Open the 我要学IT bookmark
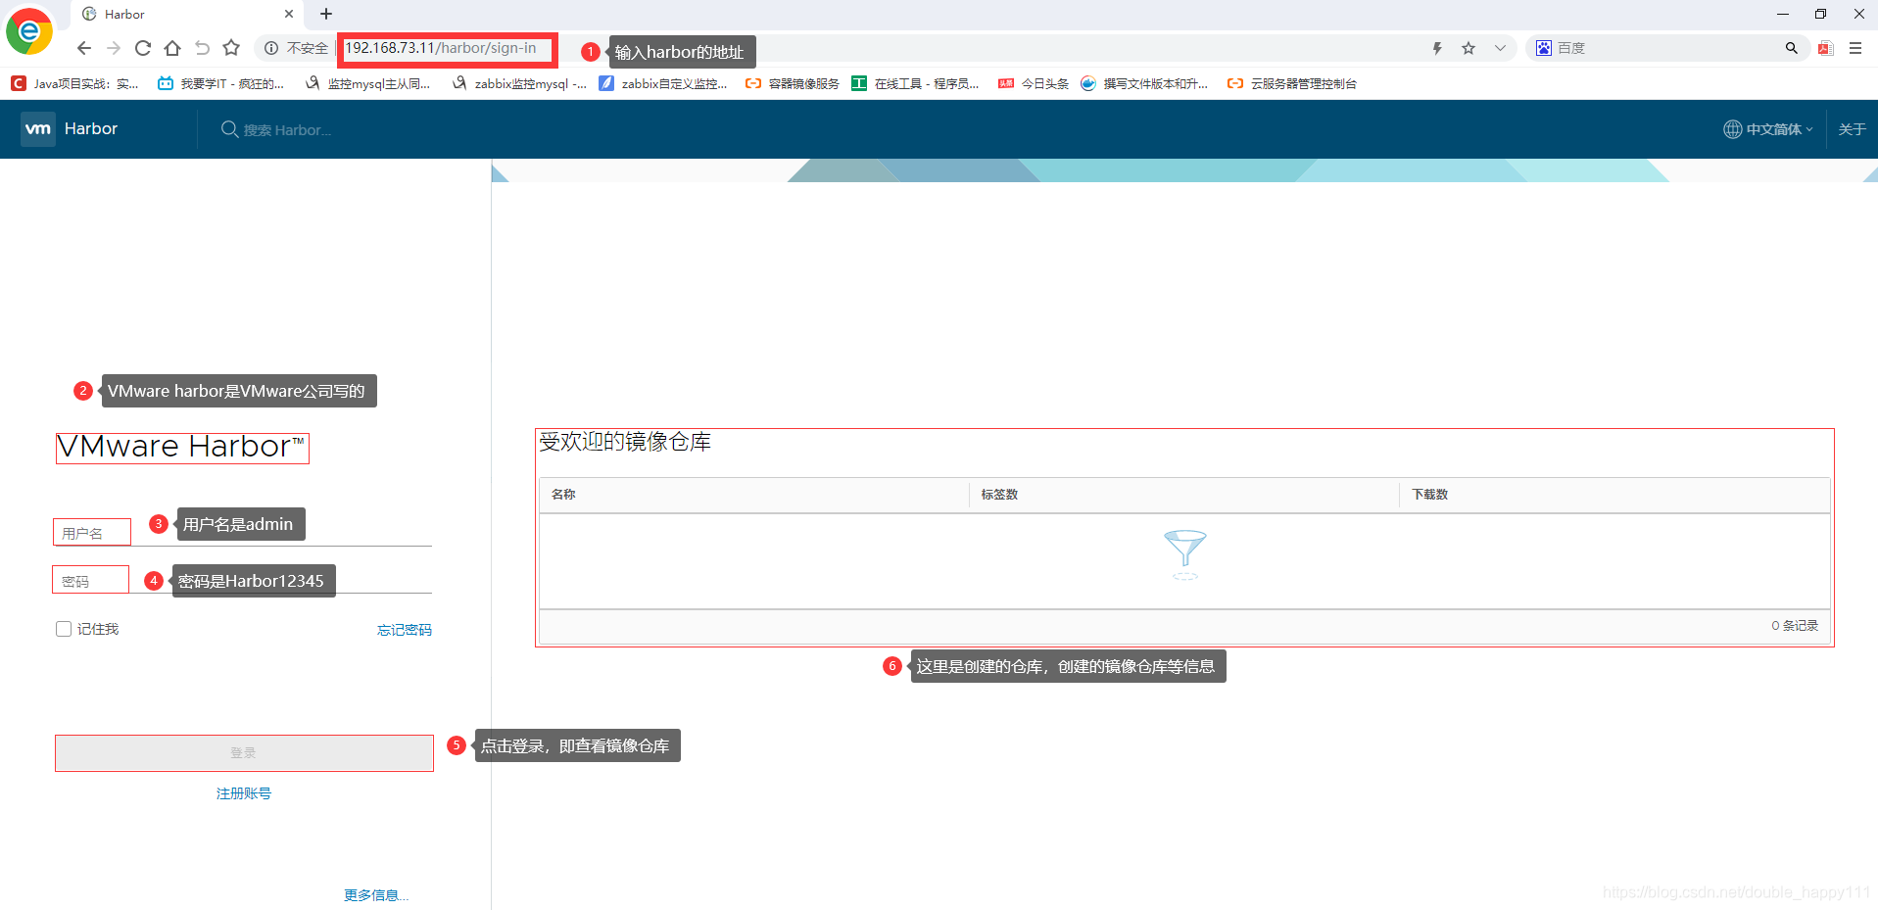Image resolution: width=1878 pixels, height=910 pixels. pos(221,84)
